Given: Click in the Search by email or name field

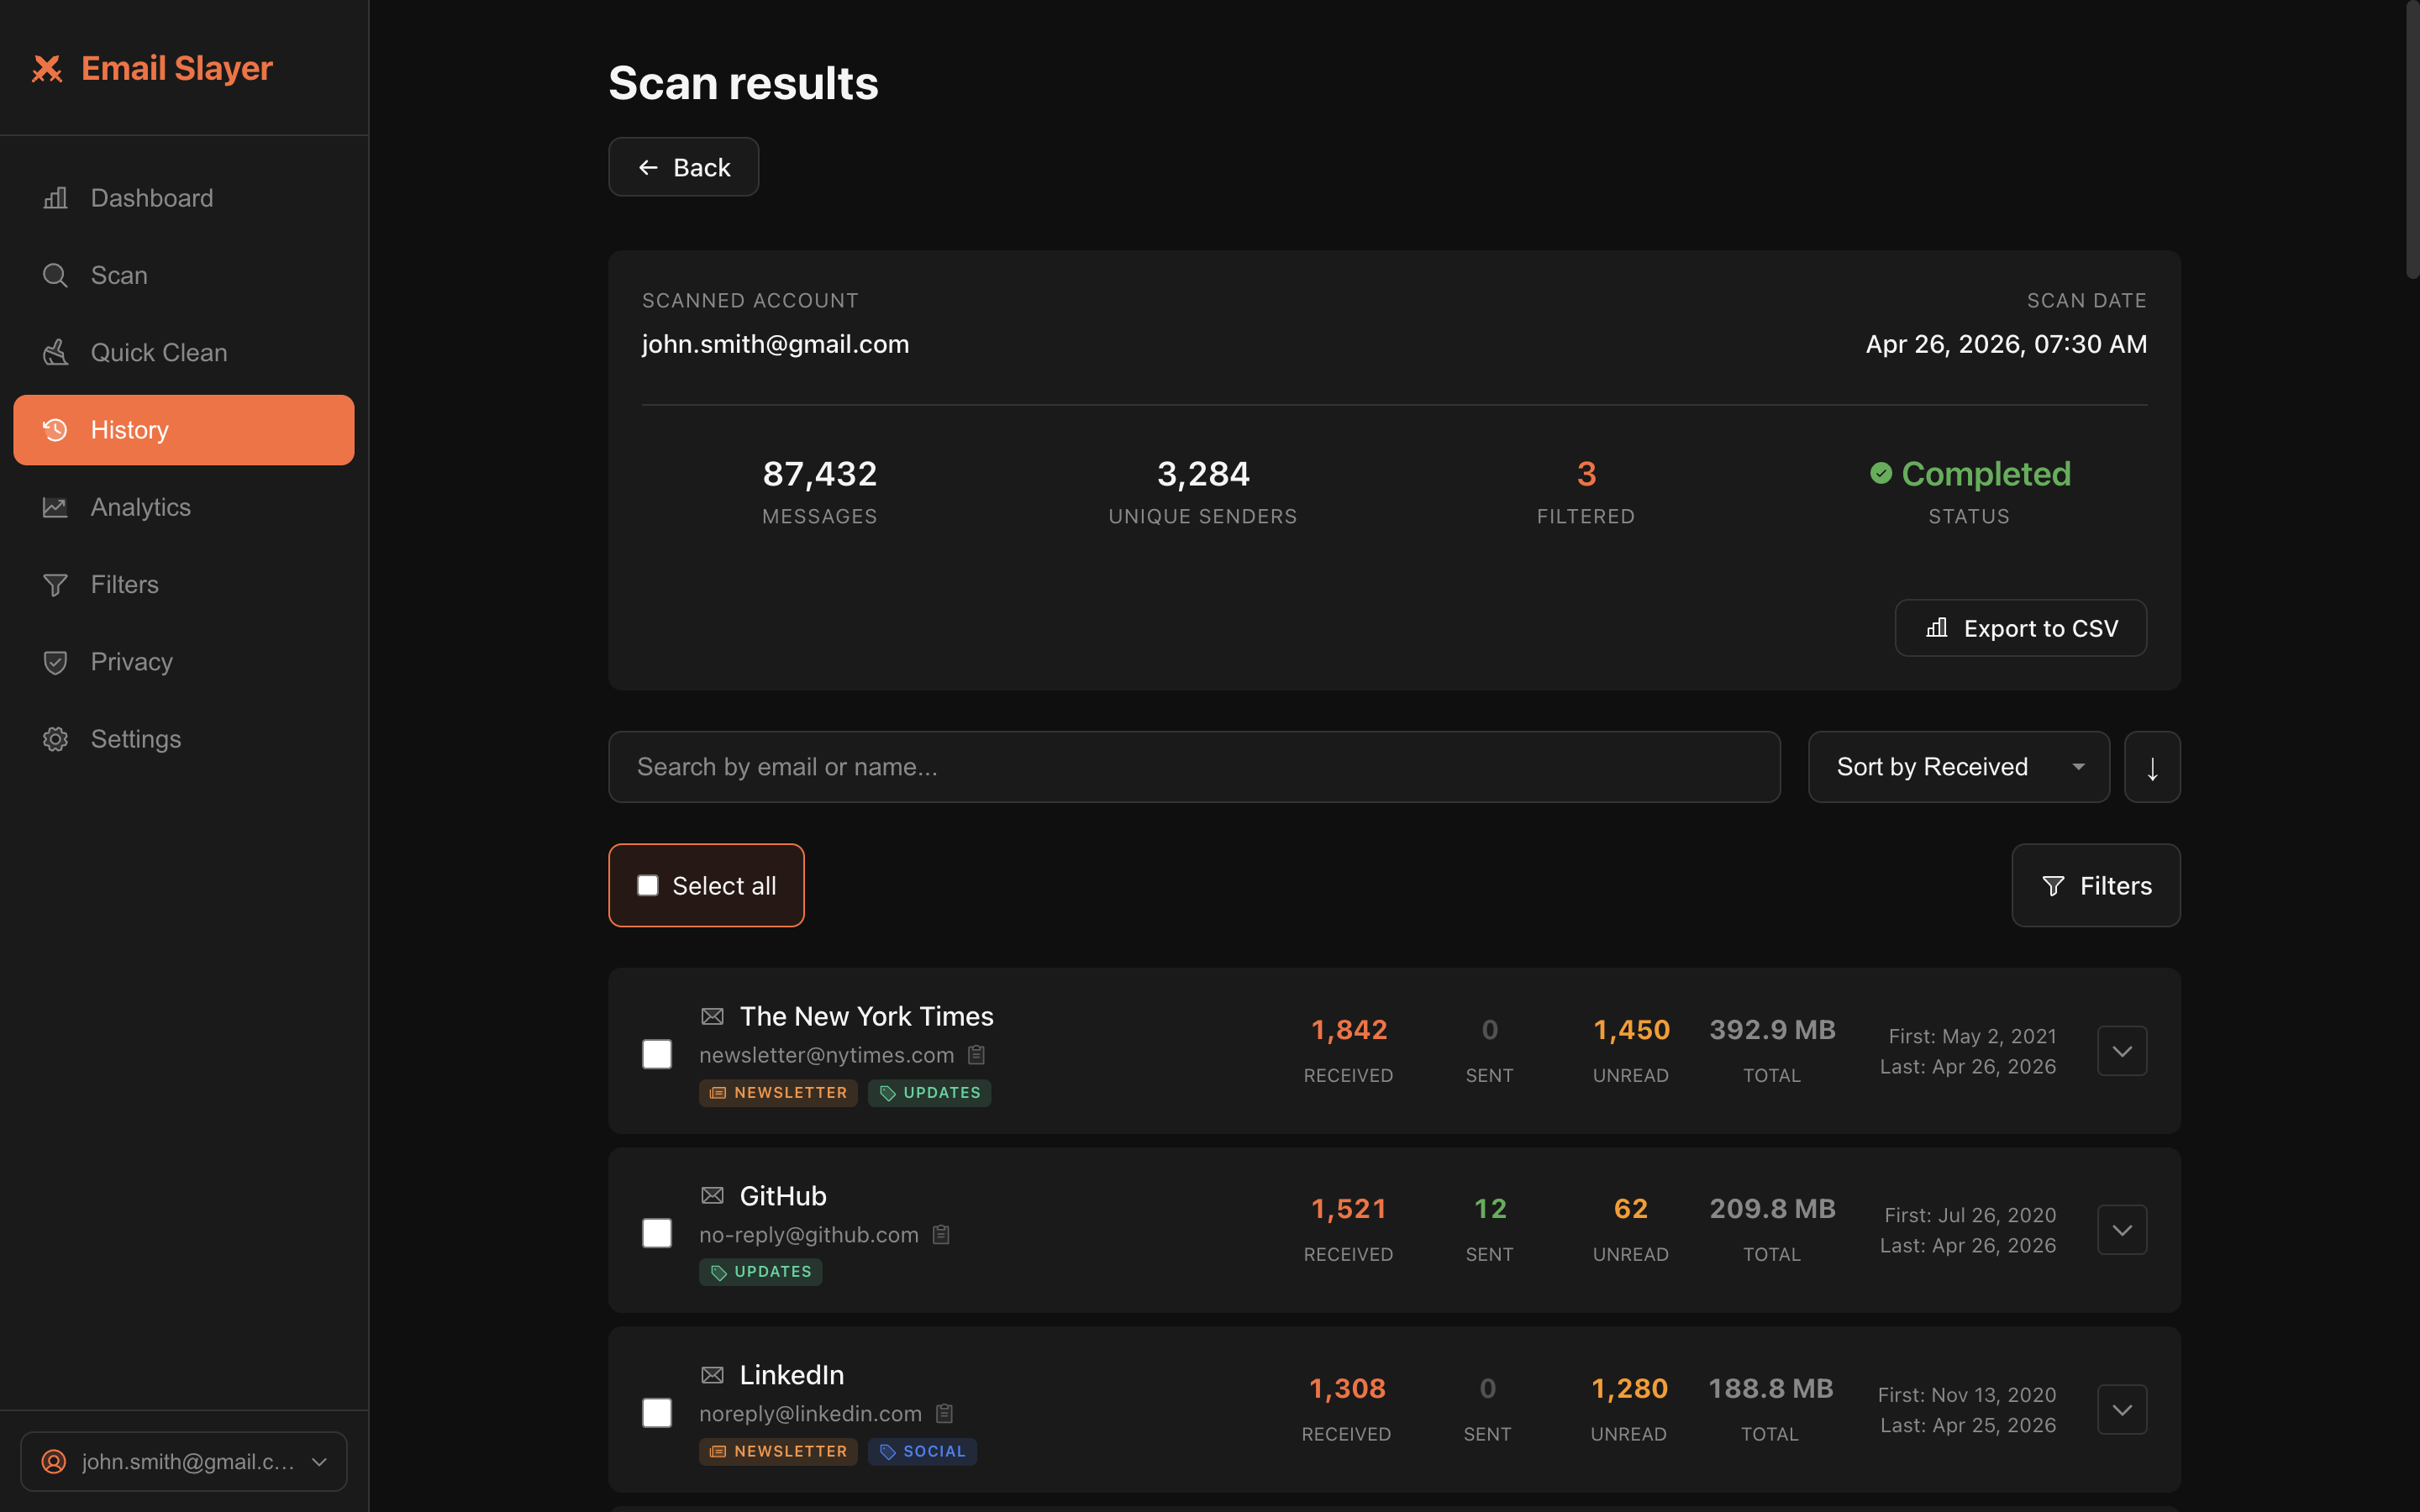Looking at the screenshot, I should click(1194, 767).
